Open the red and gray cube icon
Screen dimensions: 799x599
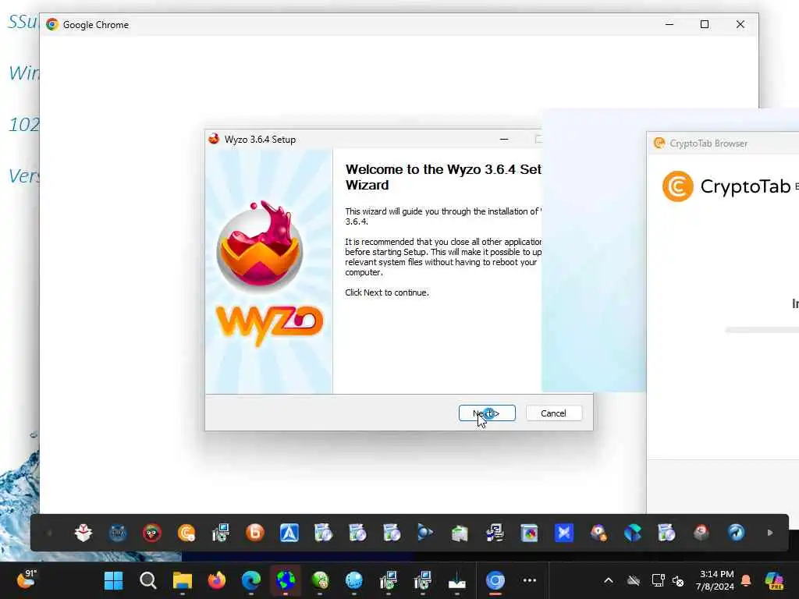click(701, 533)
